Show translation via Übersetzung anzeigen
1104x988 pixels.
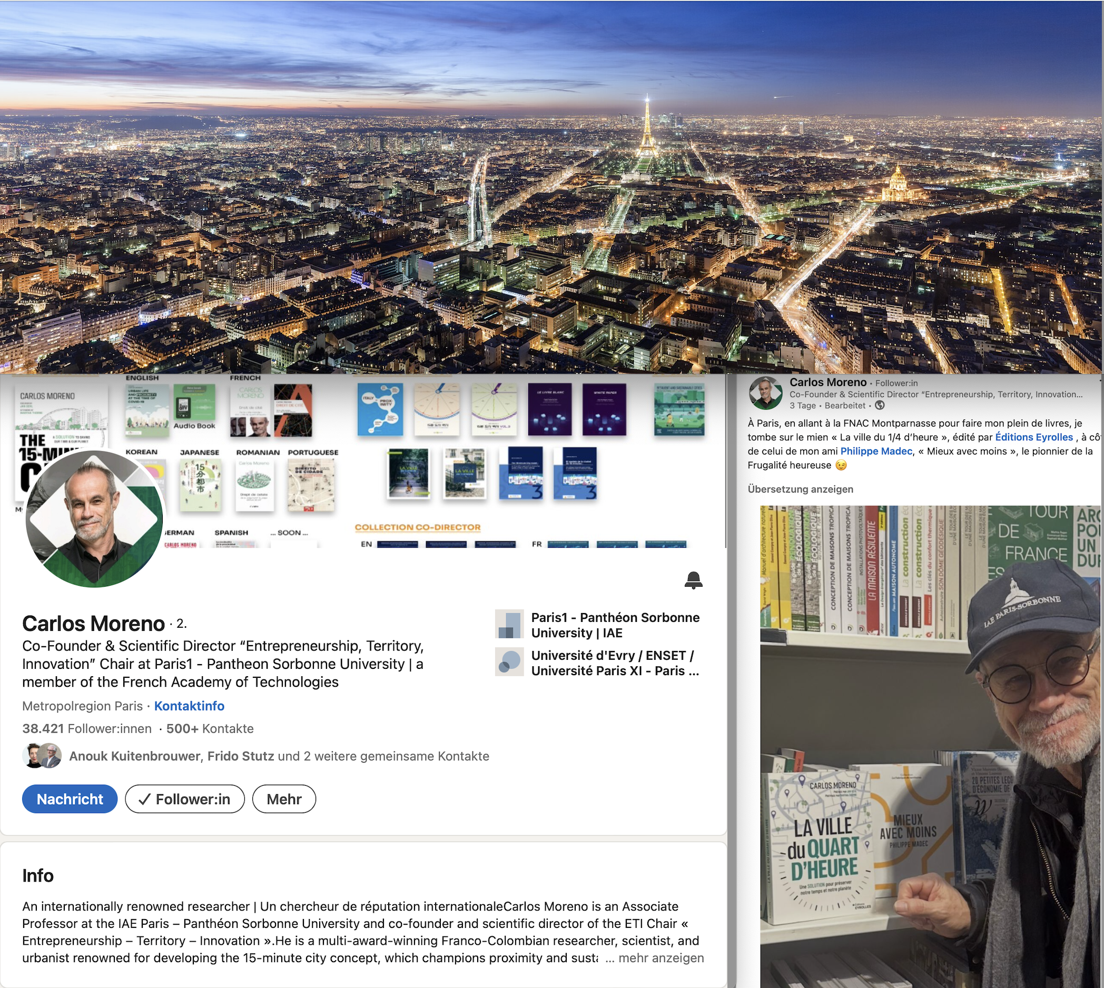800,489
